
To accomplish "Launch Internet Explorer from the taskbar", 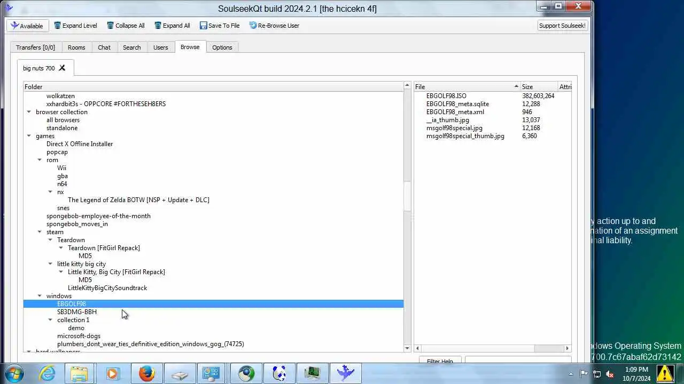I will pos(48,373).
